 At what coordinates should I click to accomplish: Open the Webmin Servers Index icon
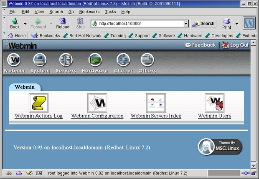[155, 103]
